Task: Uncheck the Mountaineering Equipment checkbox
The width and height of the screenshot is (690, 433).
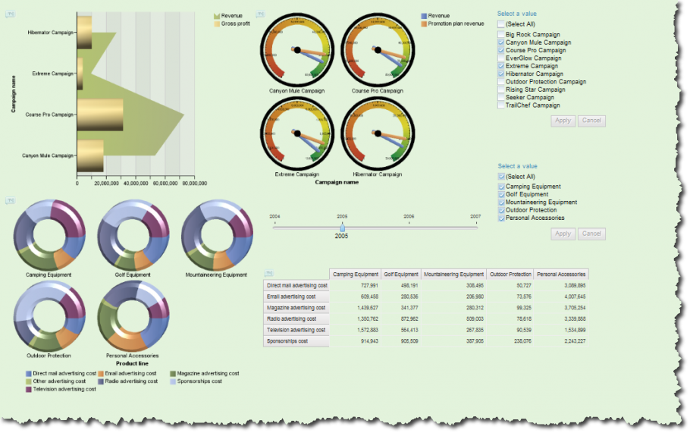Action: 501,202
